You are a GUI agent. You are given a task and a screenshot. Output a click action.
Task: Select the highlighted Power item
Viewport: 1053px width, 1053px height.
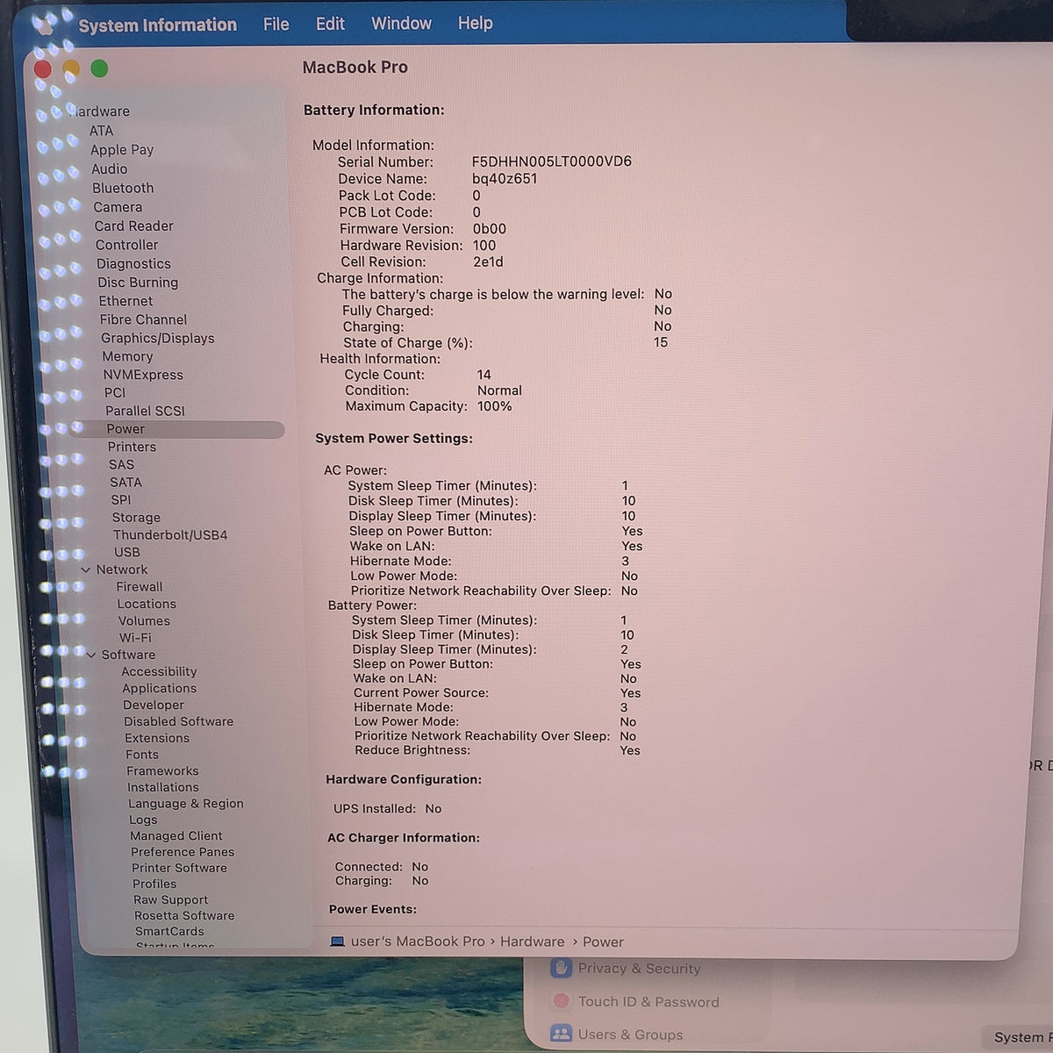click(176, 429)
